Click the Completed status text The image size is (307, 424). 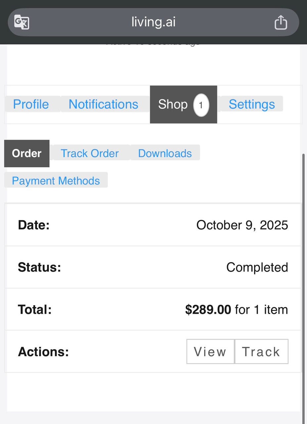pos(257,267)
